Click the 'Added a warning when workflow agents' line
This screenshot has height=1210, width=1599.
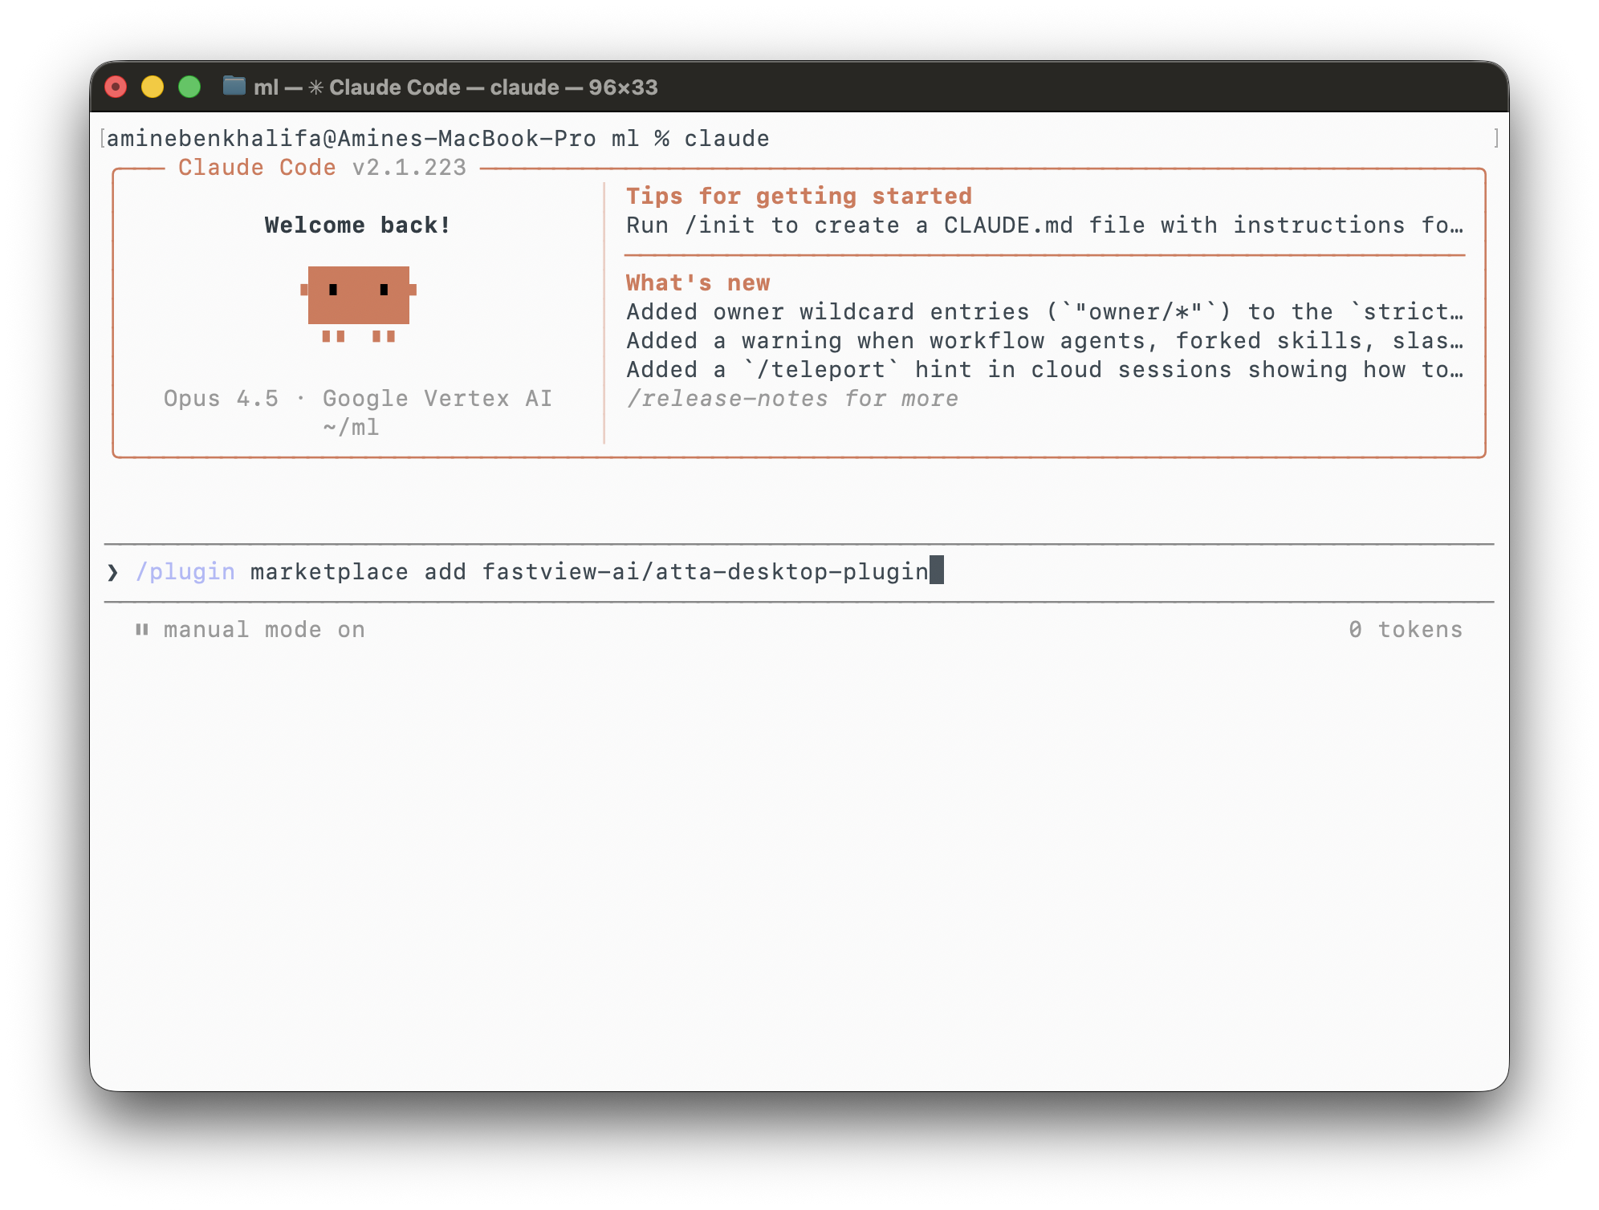pyautogui.click(x=1044, y=341)
